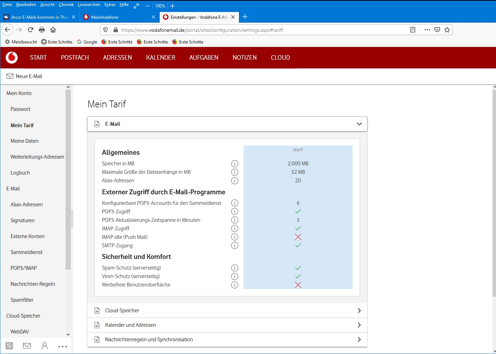Click the printer icon in toolbar
This screenshot has height=354, width=496.
pos(42,30)
